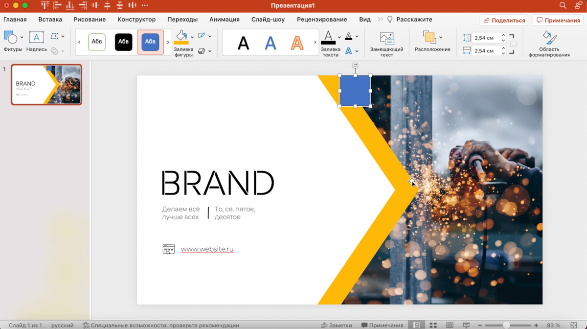Image resolution: width=587 pixels, height=329 pixels.
Task: Expand shape effects dropdown arrow
Action: (x=210, y=50)
